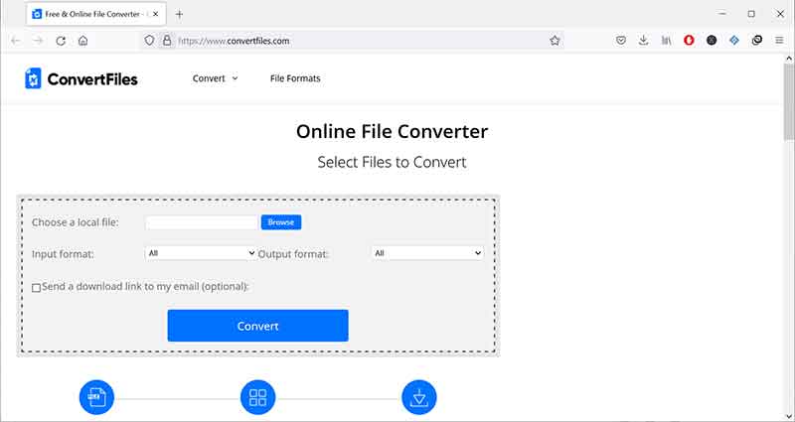Expand the Convert menu chevron
This screenshot has width=795, height=422.
[235, 78]
